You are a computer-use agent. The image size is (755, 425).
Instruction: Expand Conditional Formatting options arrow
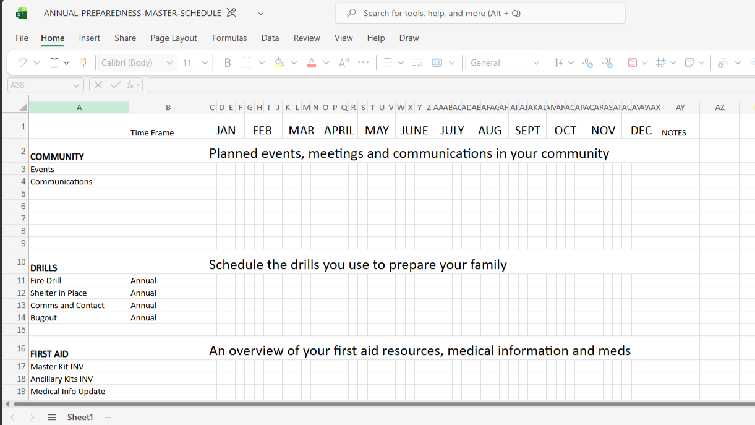(x=644, y=63)
